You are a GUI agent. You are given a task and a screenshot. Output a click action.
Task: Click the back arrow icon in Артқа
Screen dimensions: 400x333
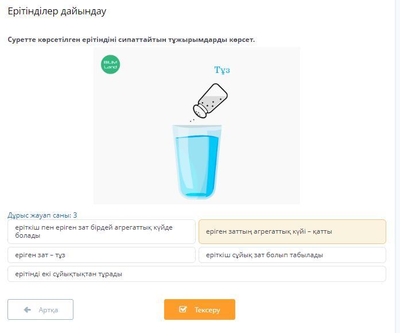[28, 310]
